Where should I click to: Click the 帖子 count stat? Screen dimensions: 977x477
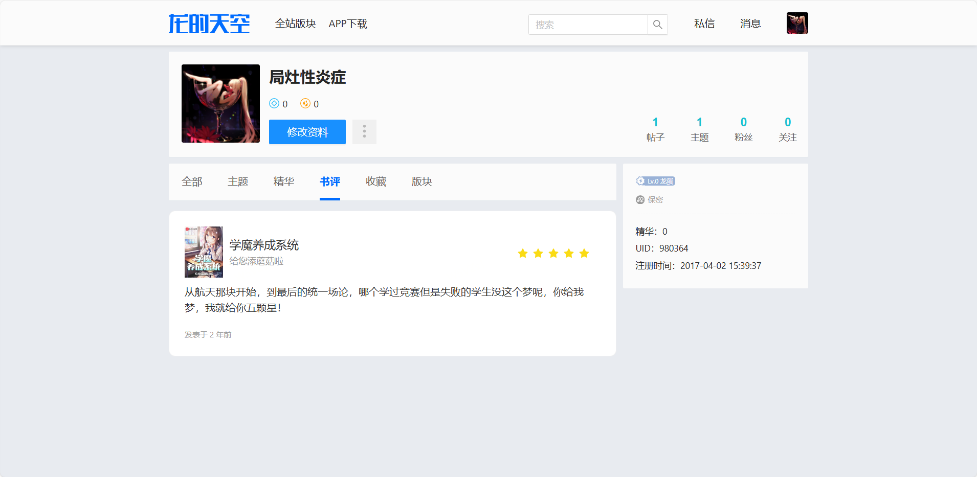coord(655,129)
